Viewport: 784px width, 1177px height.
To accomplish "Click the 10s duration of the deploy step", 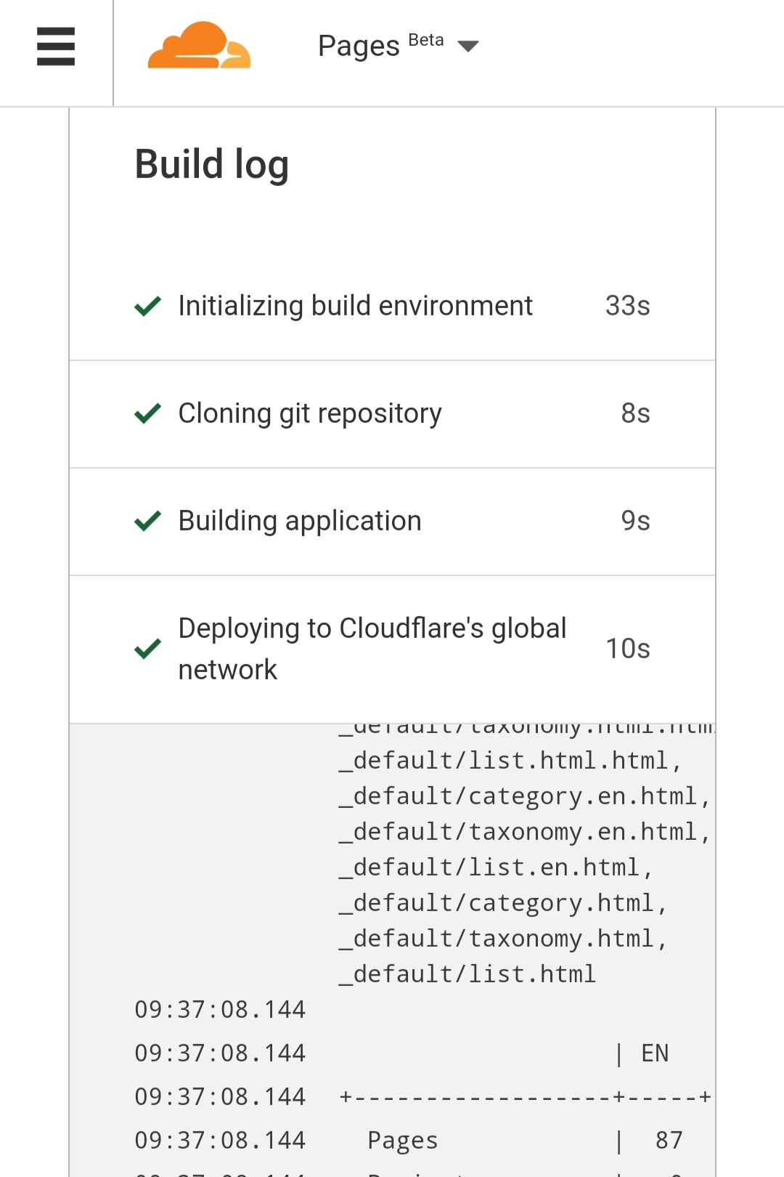I will [628, 649].
